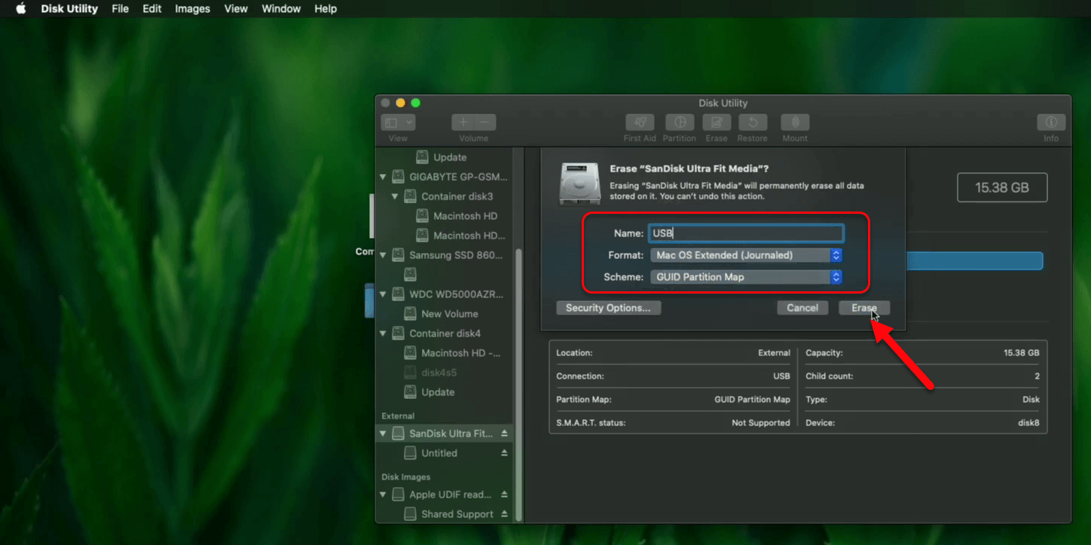Select the unnamed volume icon under Samsung SSD
1091x545 pixels.
click(410, 275)
